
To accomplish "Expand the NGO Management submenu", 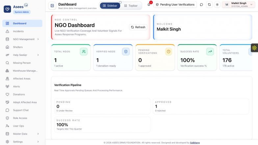I will pyautogui.click(x=38, y=39).
